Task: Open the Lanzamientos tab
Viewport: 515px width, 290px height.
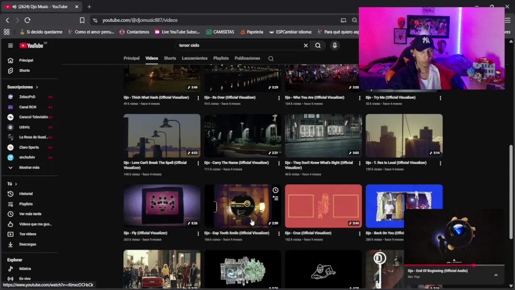Action: pyautogui.click(x=195, y=58)
